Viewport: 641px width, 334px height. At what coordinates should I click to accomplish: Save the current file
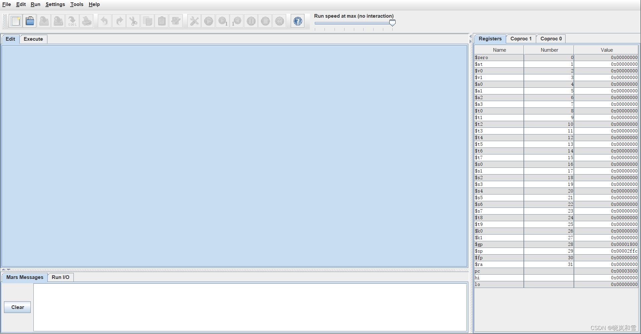[44, 21]
